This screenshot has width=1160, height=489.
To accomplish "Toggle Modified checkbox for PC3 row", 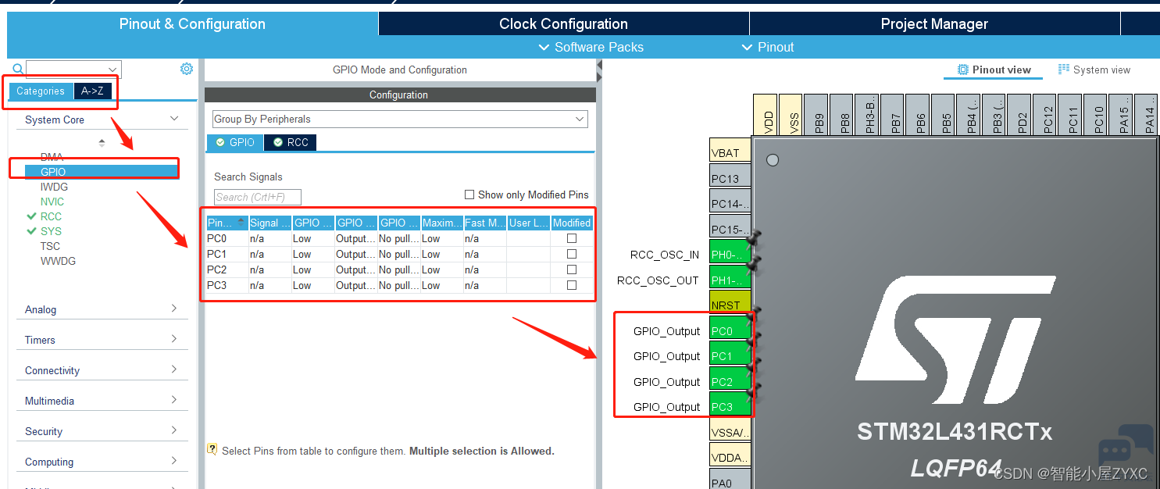I will pyautogui.click(x=572, y=285).
